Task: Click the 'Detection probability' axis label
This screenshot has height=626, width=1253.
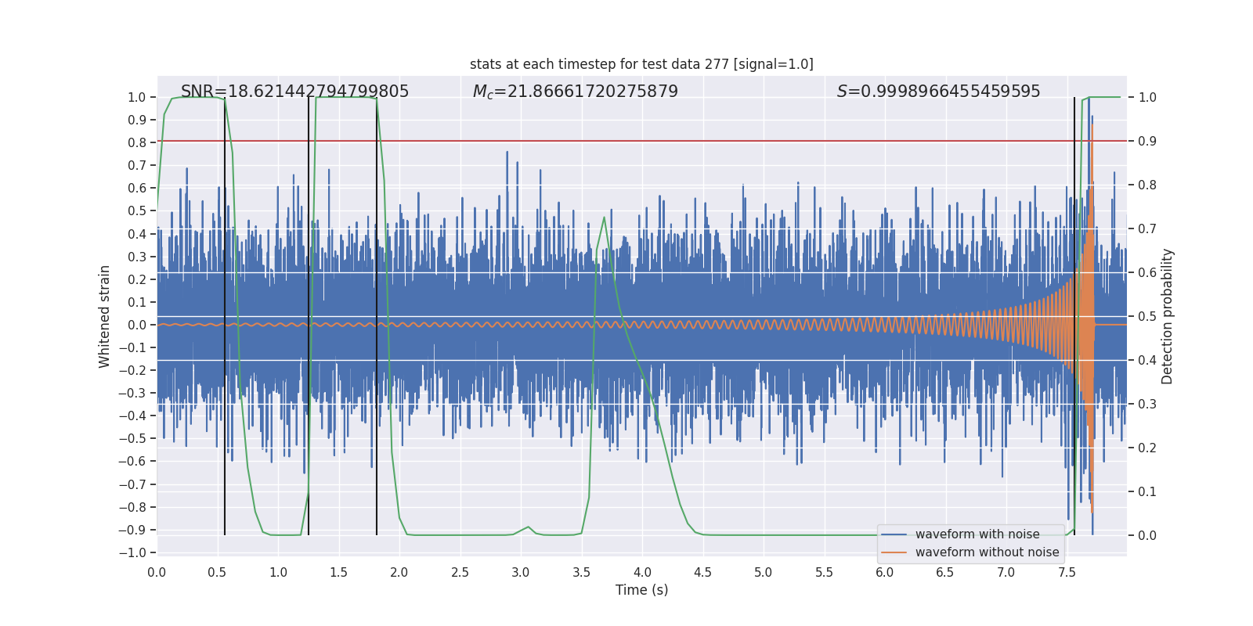Action: 1168,316
